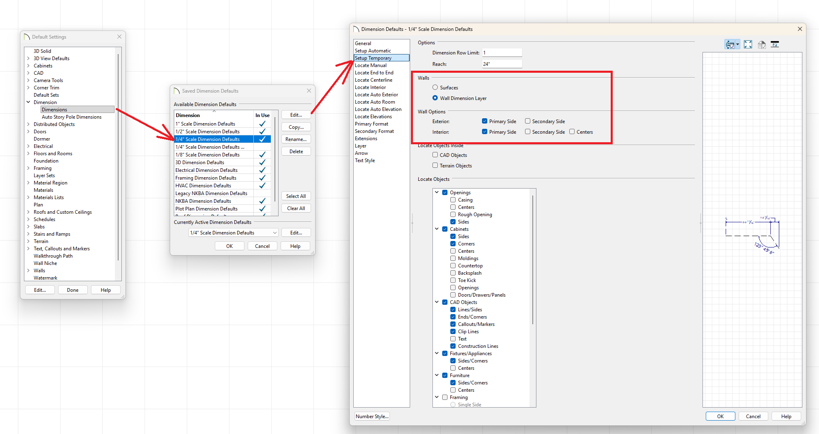Open the Currently Active Dimension Defaults dropdown
This screenshot has width=819, height=434.
(x=274, y=233)
